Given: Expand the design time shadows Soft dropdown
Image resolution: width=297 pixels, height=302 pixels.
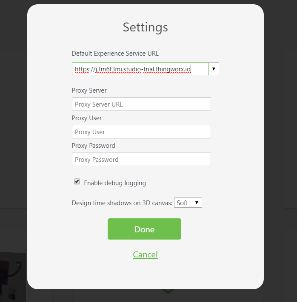Looking at the screenshot, I should tap(188, 203).
